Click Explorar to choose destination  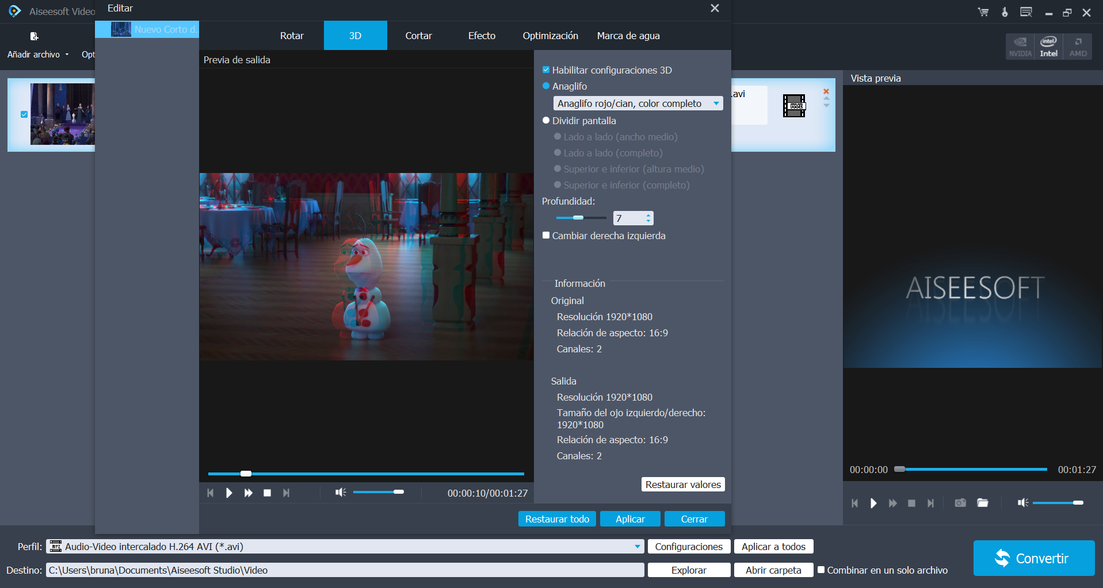pyautogui.click(x=689, y=570)
